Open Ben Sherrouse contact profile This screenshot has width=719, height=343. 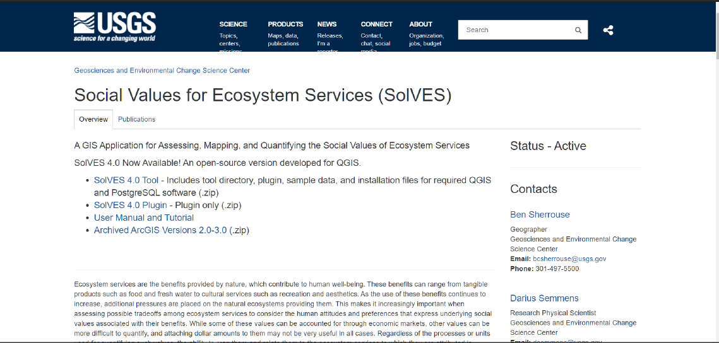pyautogui.click(x=540, y=214)
